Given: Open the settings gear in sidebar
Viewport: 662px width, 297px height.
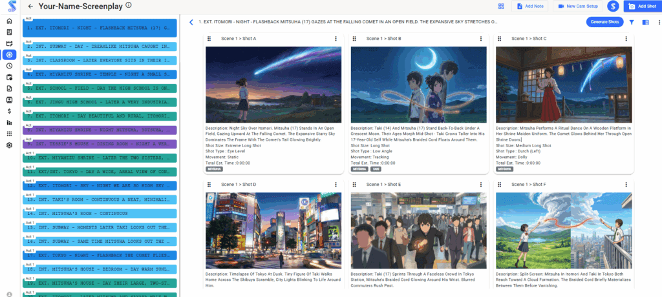Looking at the screenshot, I should point(9,145).
